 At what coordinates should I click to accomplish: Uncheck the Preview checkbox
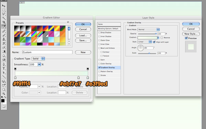point(186,38)
